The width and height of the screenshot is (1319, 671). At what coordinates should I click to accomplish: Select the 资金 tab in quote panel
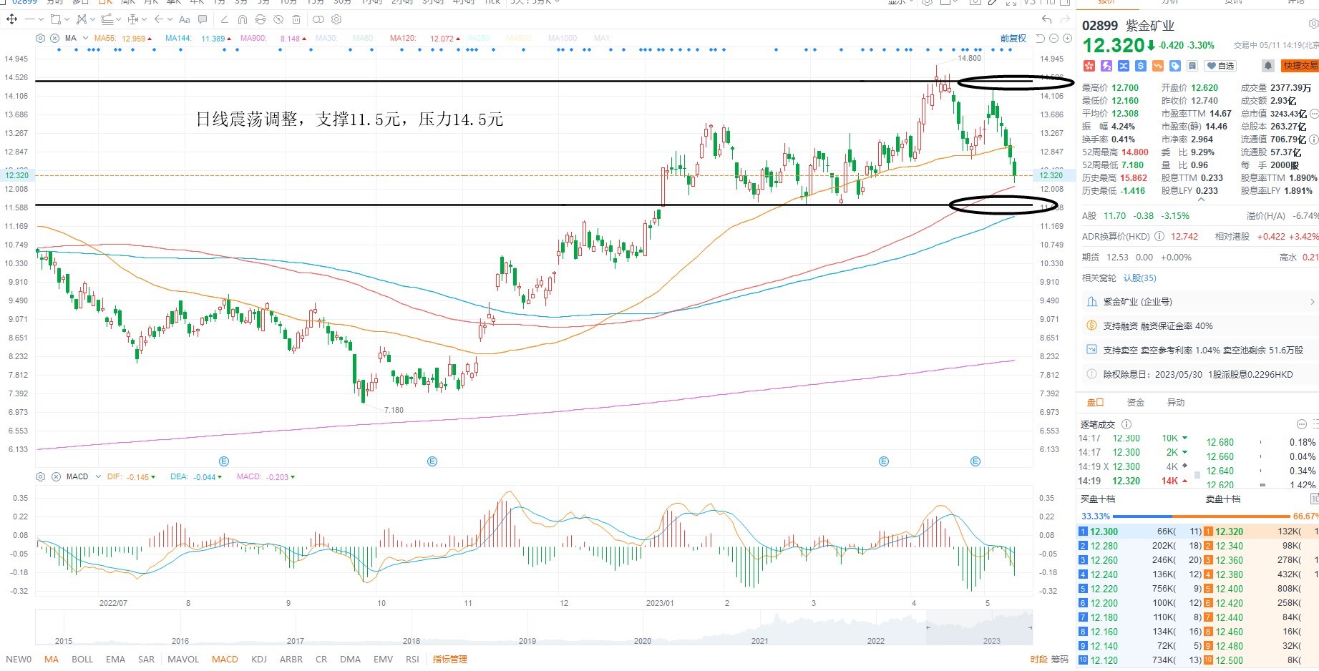coord(1136,402)
